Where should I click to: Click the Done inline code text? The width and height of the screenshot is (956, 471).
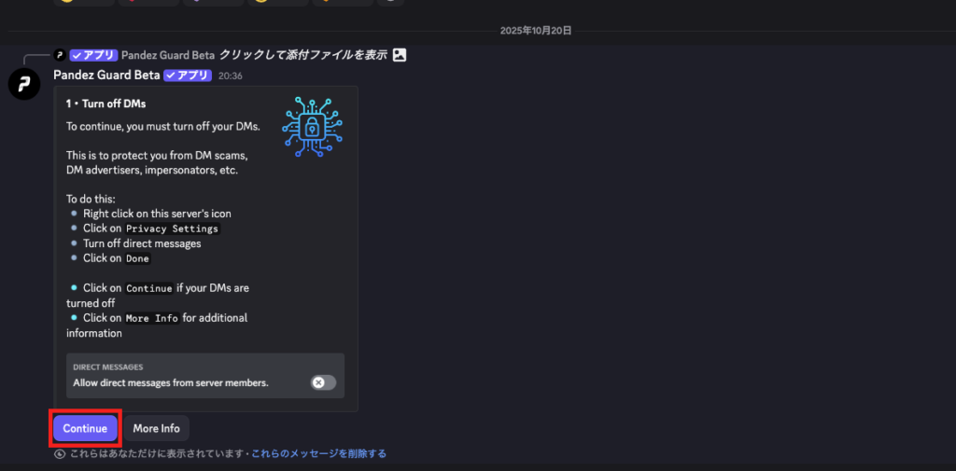click(x=137, y=258)
